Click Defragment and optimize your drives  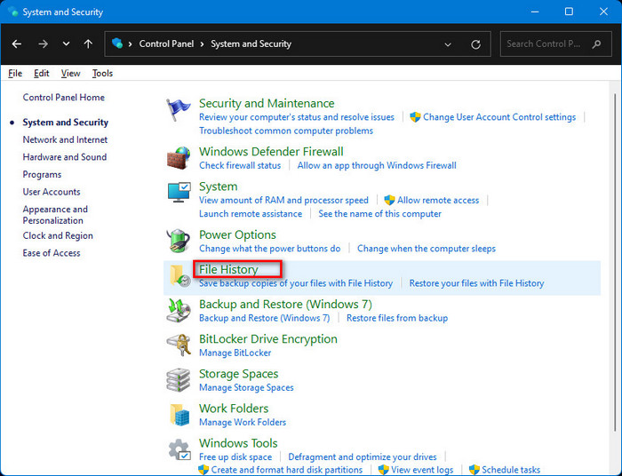(363, 457)
